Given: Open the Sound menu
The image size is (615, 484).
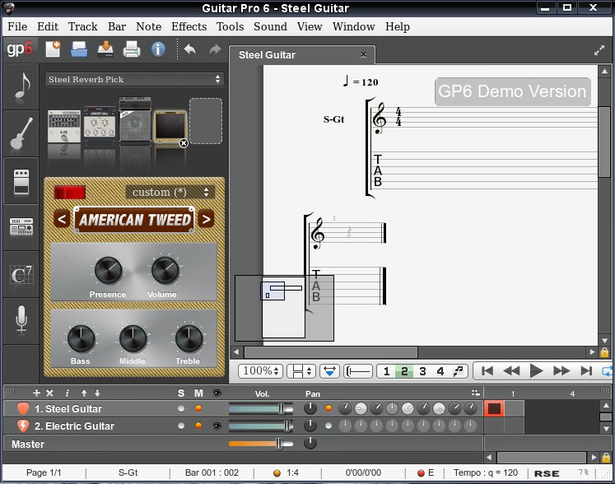Looking at the screenshot, I should (x=270, y=26).
